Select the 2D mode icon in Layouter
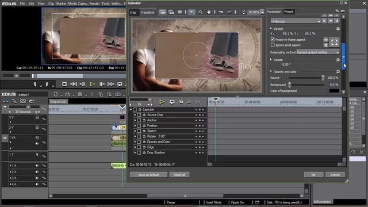This screenshot has width=368, height=207. [x=162, y=12]
